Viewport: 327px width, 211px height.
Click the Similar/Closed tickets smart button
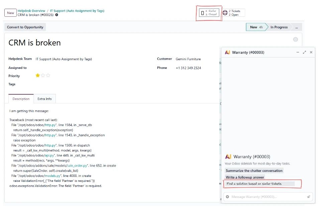pos(209,12)
